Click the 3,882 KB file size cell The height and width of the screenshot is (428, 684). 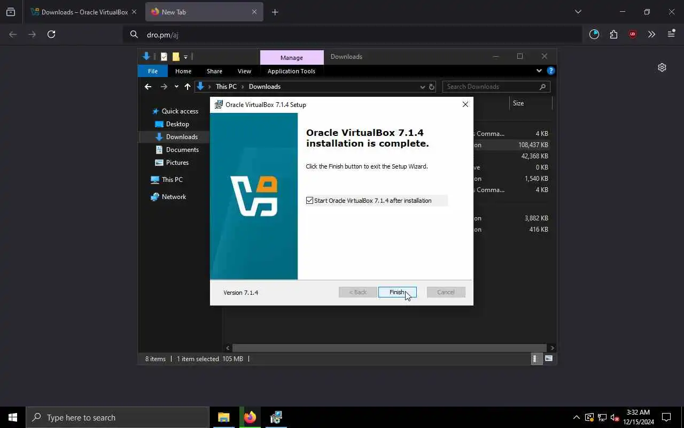(536, 218)
